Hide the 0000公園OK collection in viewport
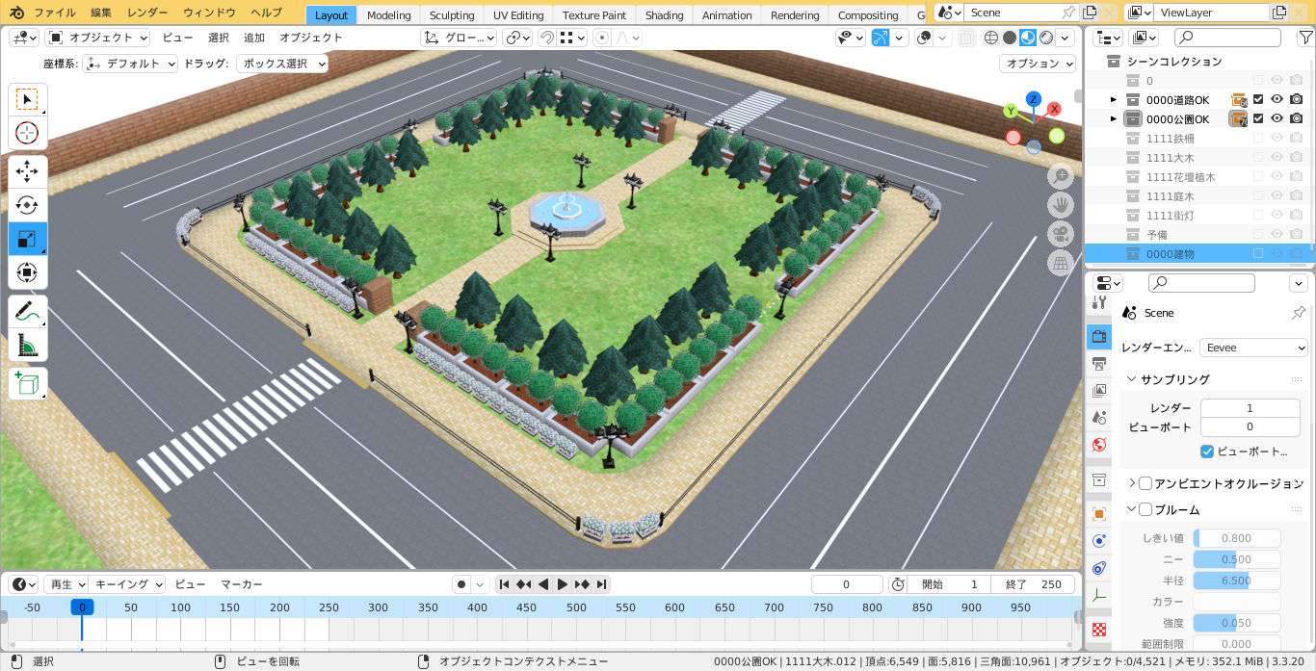 point(1277,118)
